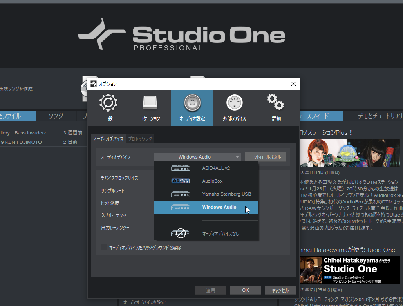Click the 入力レーテンシー label
The width and height of the screenshot is (403, 306).
coord(115,215)
